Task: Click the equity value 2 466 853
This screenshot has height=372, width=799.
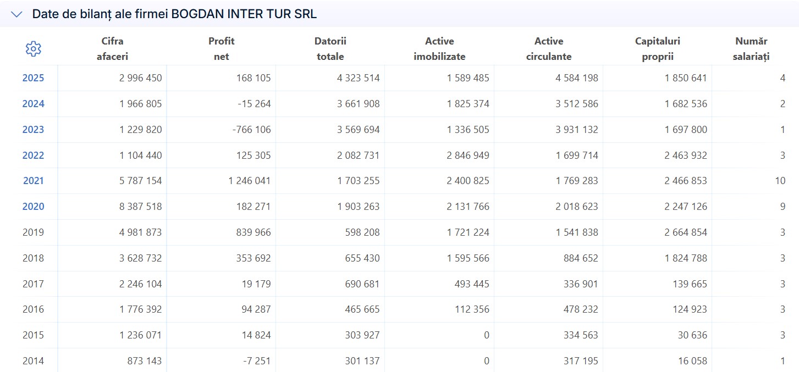Action: click(686, 181)
